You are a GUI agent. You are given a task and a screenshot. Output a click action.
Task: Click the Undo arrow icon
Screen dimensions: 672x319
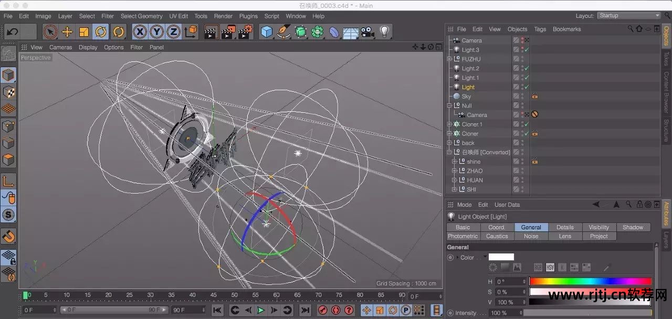point(12,32)
